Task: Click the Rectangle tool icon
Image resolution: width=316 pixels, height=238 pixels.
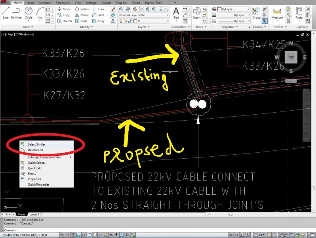Action: coord(48,9)
